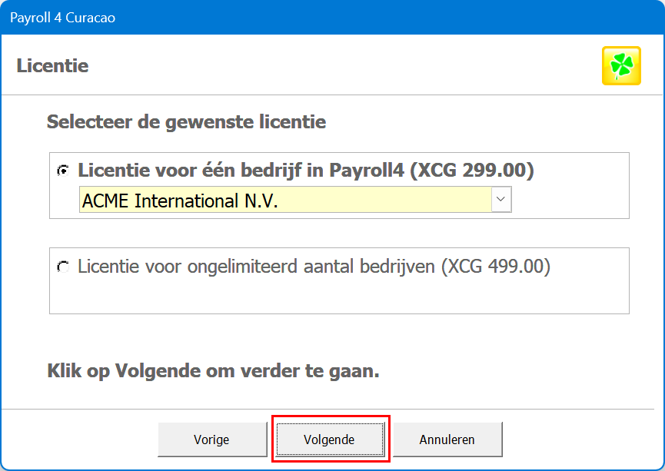Click the 'Selecteer de gewenste licentie' heading
665x471 pixels.
click(186, 121)
